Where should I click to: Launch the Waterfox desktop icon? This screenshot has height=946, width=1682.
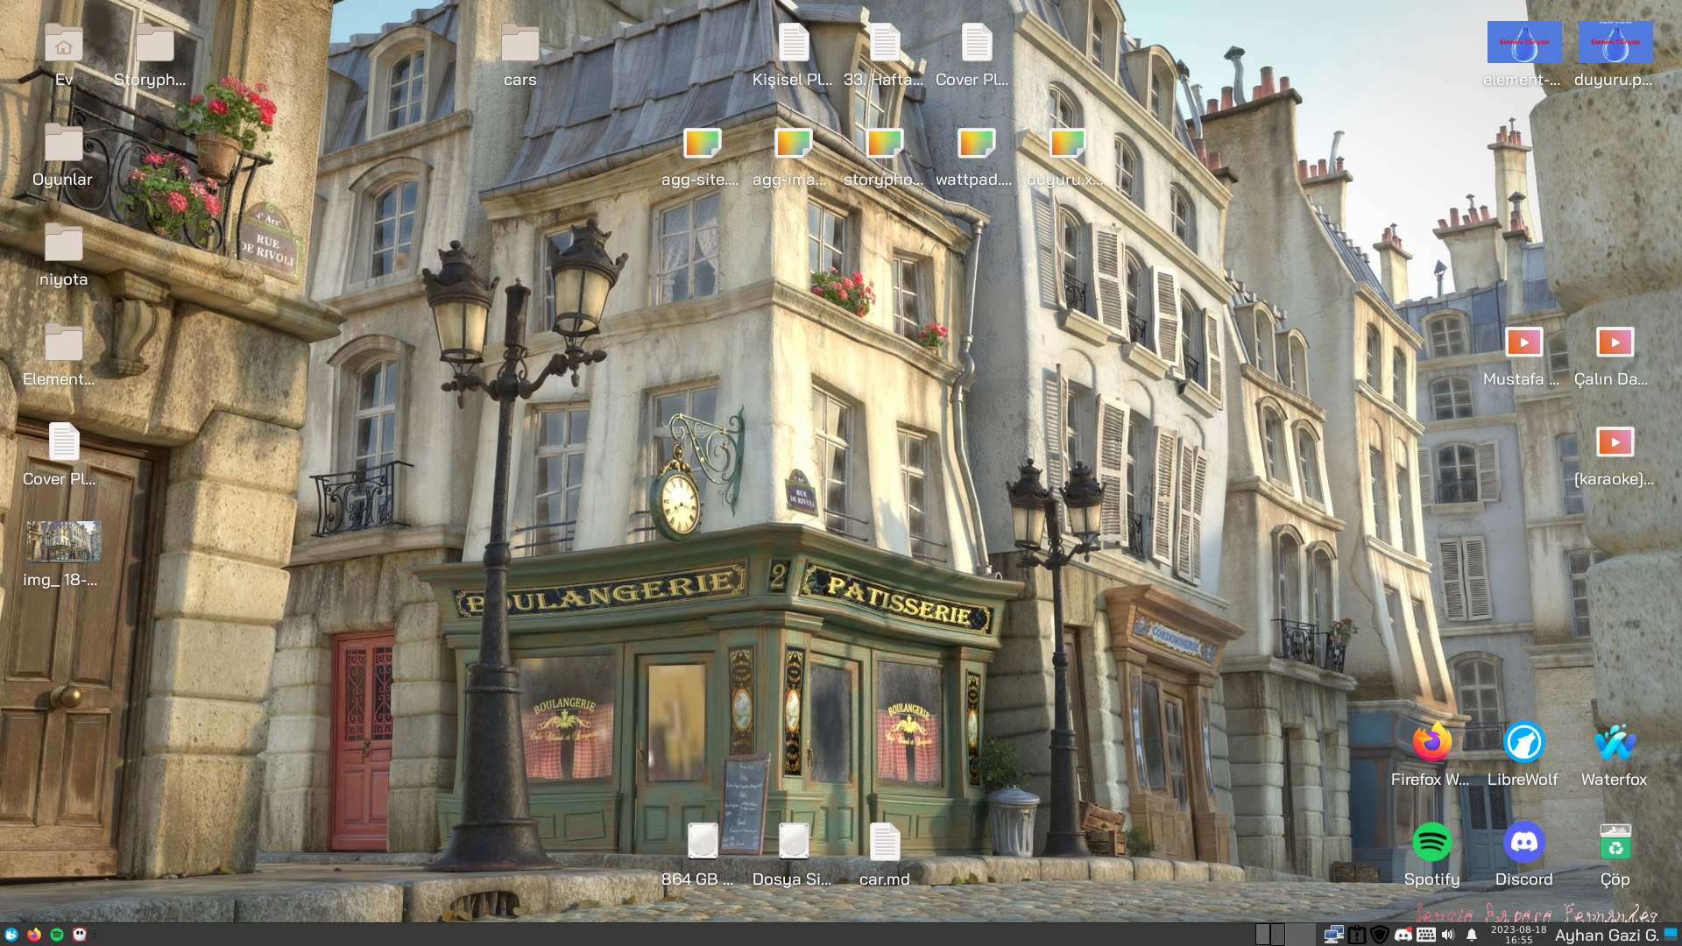1614,743
